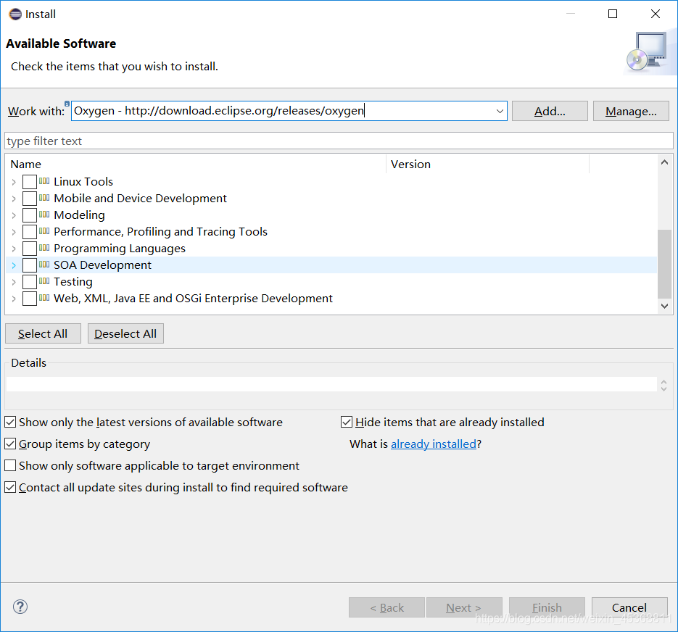Click the Programming Languages category icon
678x632 pixels.
[x=44, y=248]
